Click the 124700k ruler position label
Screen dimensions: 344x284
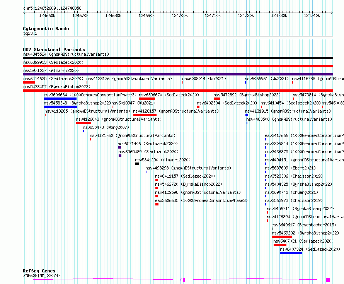[180, 15]
